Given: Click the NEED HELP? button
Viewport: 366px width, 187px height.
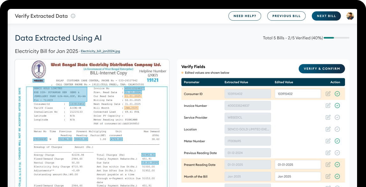Looking at the screenshot, I should point(245,16).
